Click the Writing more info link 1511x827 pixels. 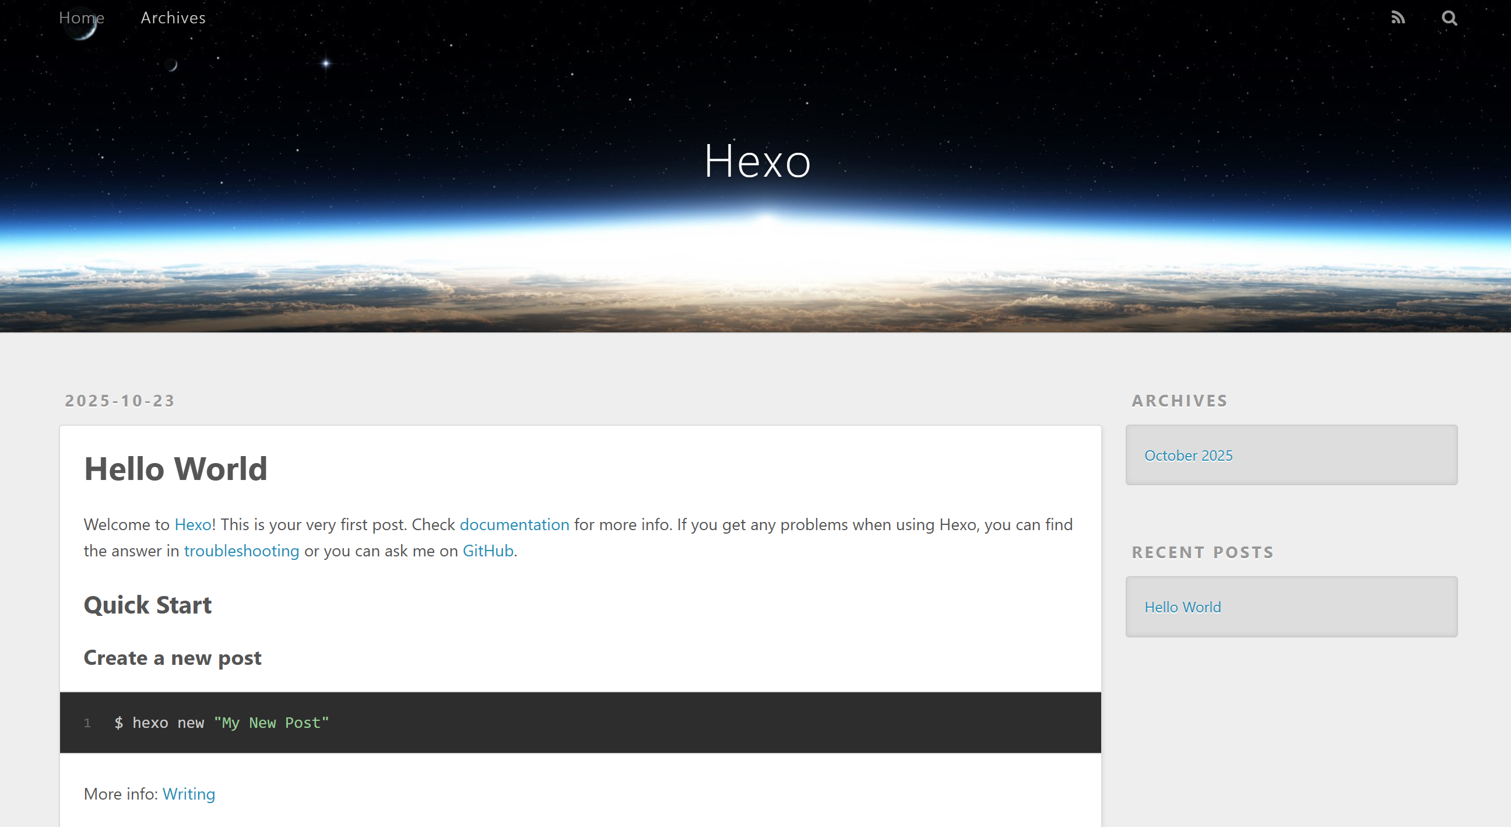(189, 794)
